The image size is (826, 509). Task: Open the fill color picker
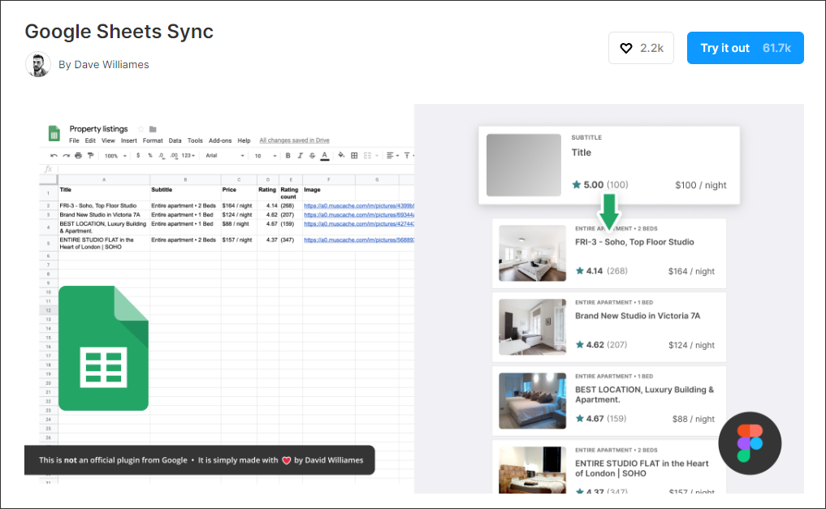click(x=341, y=155)
